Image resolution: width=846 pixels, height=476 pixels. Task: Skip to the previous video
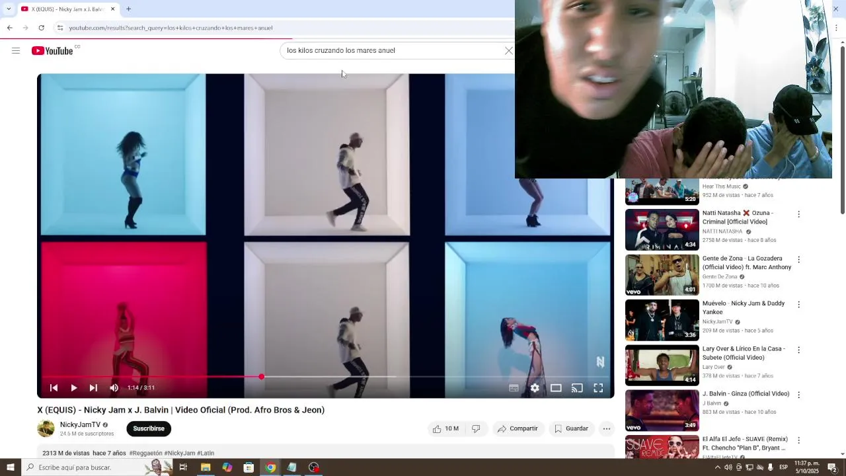tap(54, 388)
